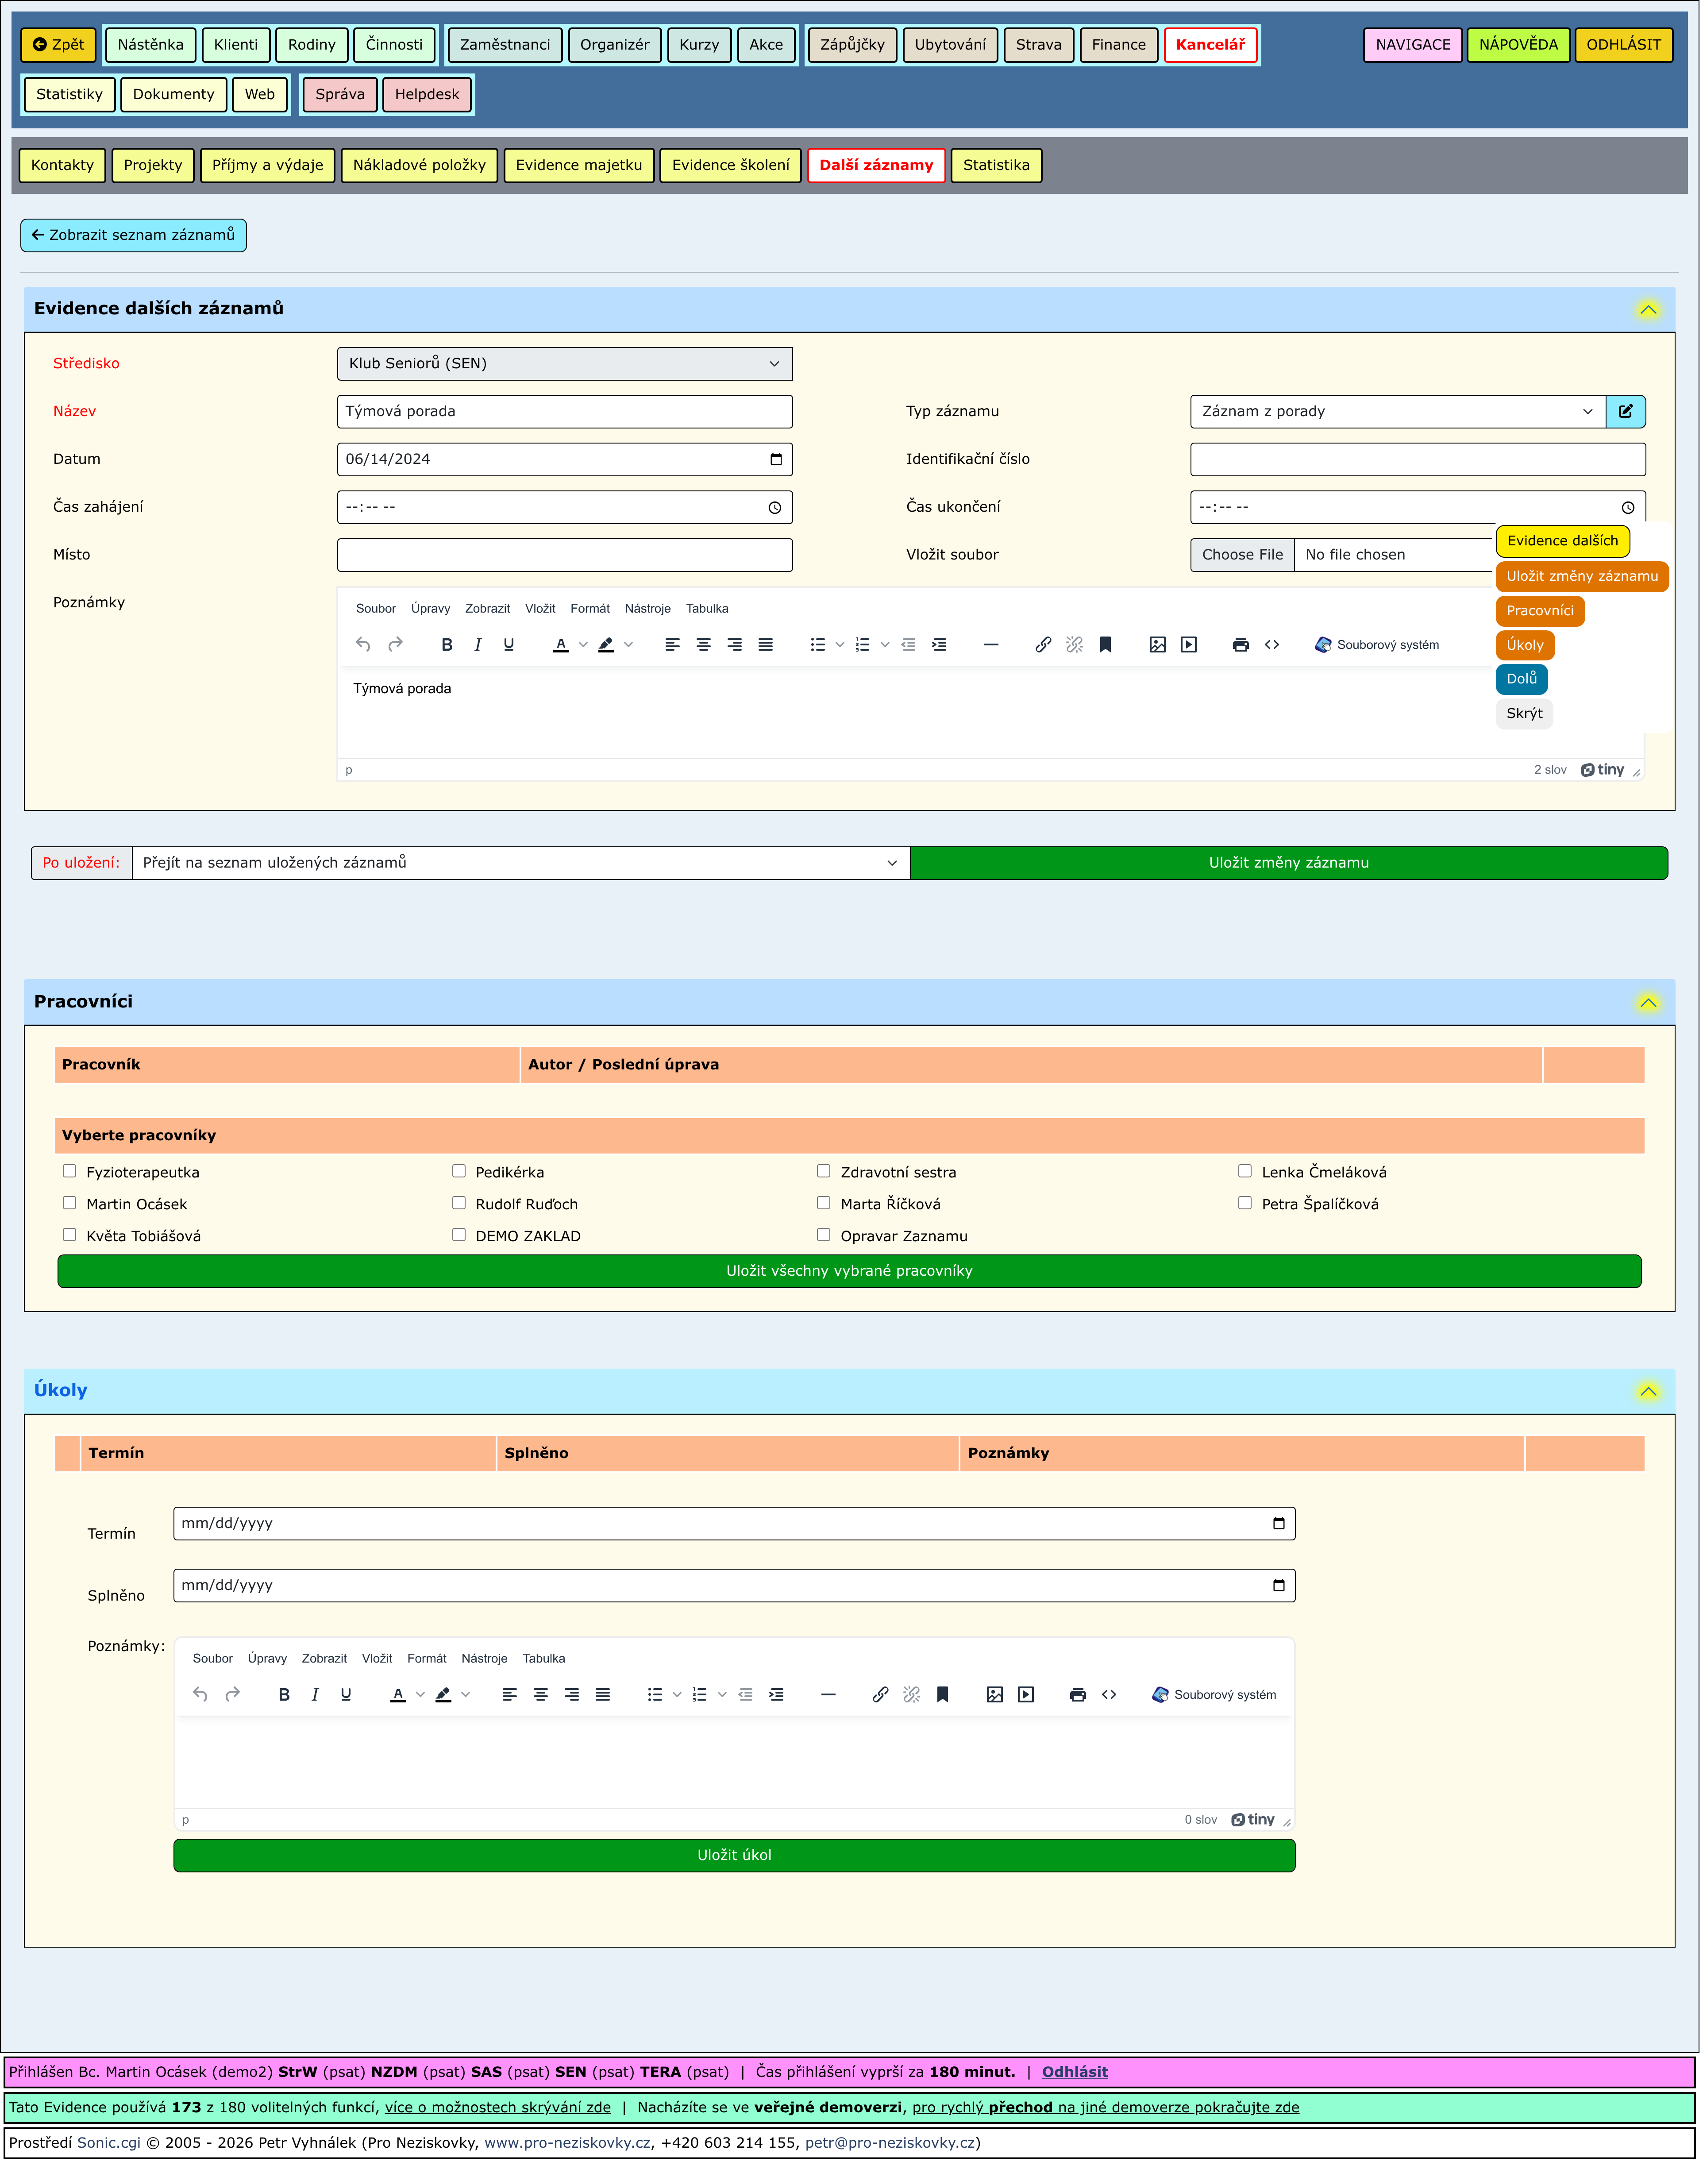Click Bold icon in Poznámky editor
This screenshot has width=1703, height=2184.
[x=447, y=645]
